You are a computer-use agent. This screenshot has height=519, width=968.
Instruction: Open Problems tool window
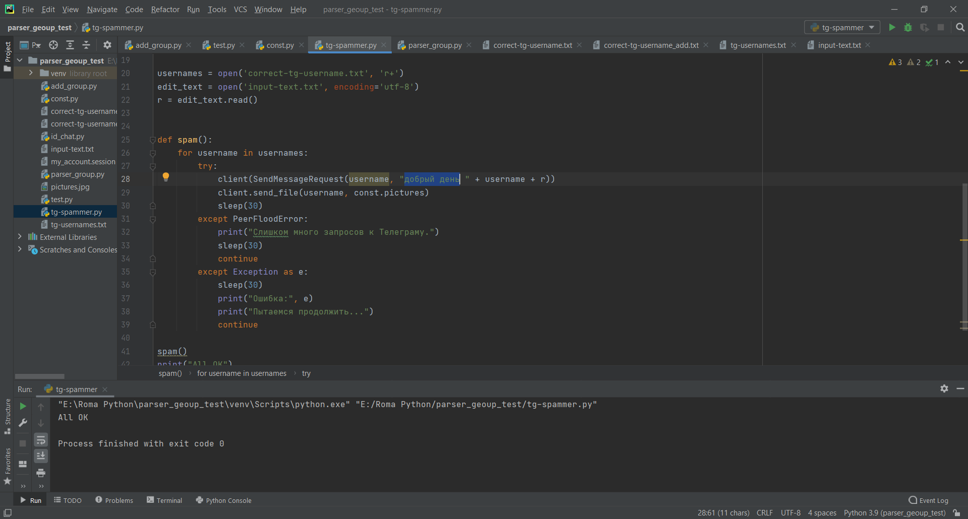point(114,500)
